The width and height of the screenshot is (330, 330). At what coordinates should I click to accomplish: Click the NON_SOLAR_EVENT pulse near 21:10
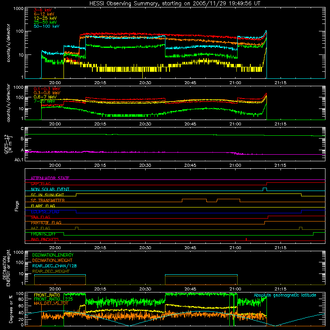(265, 189)
